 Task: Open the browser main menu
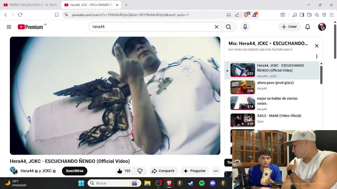(331, 15)
